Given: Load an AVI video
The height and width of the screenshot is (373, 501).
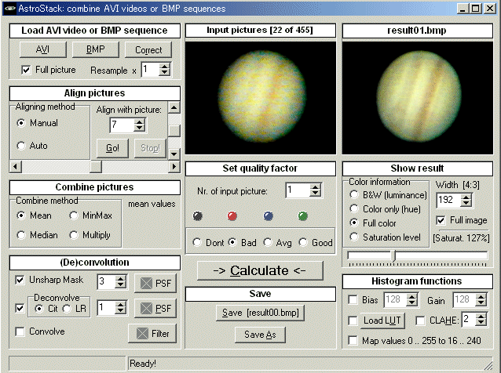Looking at the screenshot, I should tap(43, 49).
